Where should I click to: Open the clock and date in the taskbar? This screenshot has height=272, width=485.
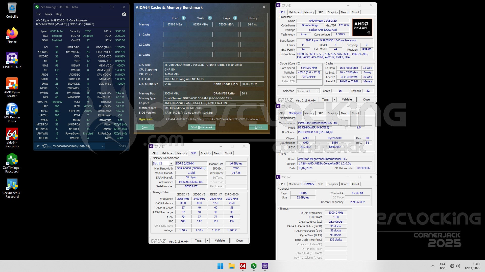point(472,266)
